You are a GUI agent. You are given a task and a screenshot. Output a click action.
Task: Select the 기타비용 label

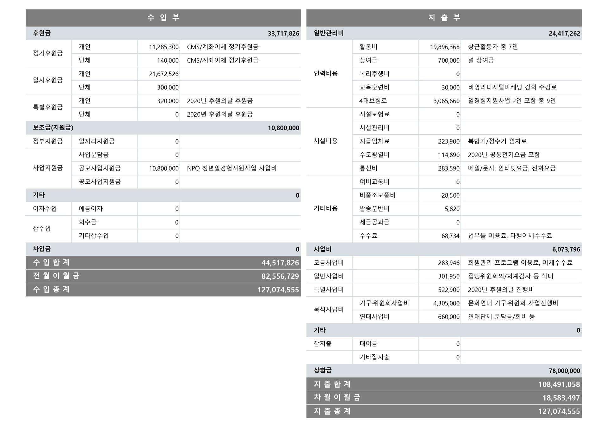click(x=325, y=209)
